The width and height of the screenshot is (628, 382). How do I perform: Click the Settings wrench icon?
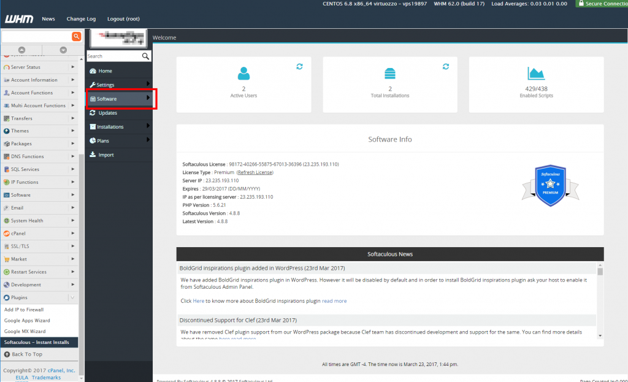93,85
